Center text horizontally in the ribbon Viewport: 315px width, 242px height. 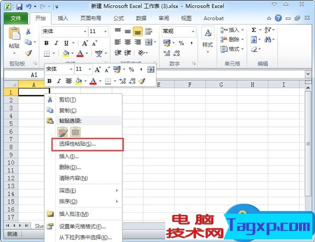pyautogui.click(x=128, y=42)
